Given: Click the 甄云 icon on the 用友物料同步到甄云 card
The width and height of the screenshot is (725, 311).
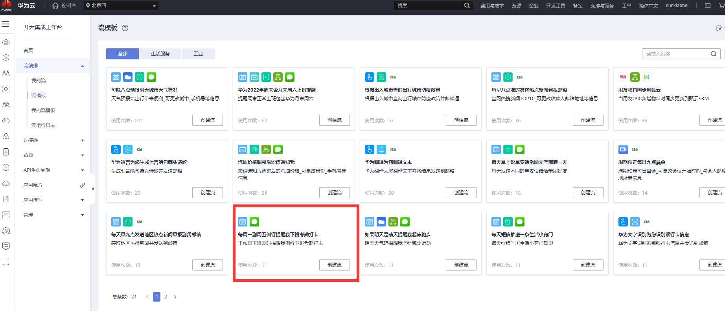Looking at the screenshot, I should tap(647, 77).
